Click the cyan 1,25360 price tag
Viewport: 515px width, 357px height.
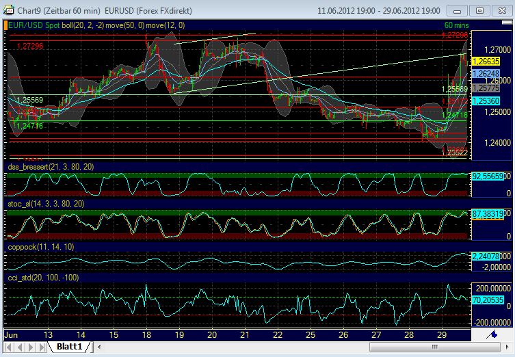[x=486, y=101]
